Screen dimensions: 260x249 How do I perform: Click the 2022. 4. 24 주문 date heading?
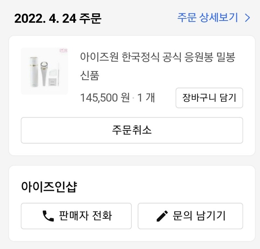pos(58,18)
